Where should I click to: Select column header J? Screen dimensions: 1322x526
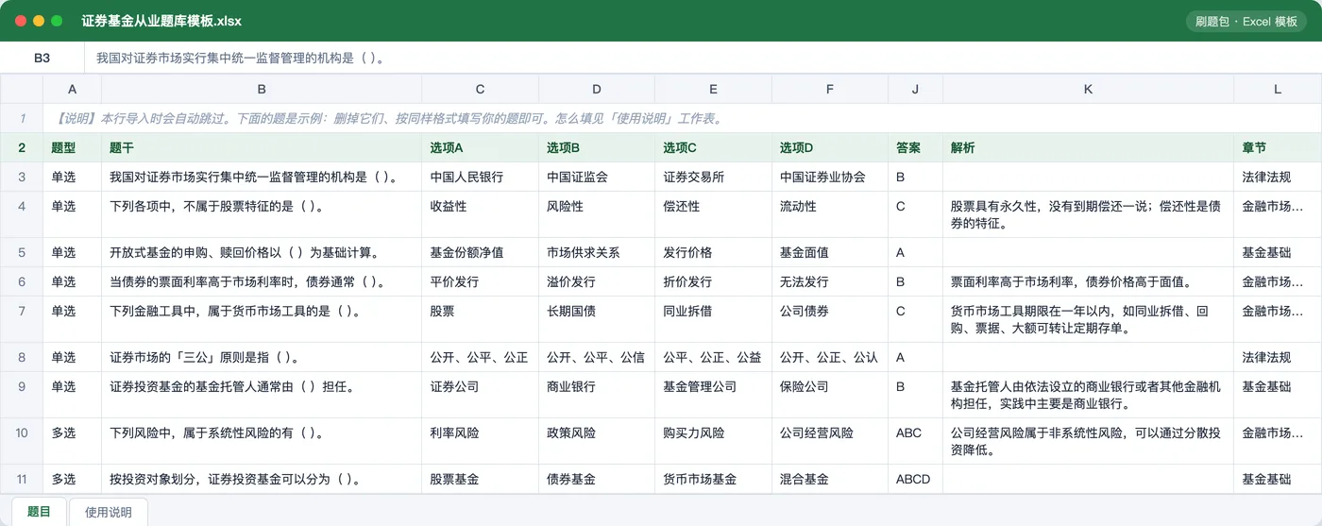915,89
